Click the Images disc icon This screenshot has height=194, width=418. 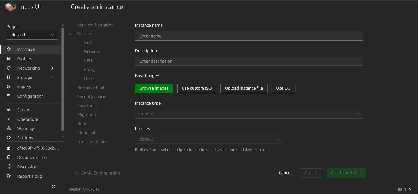[x=9, y=87]
